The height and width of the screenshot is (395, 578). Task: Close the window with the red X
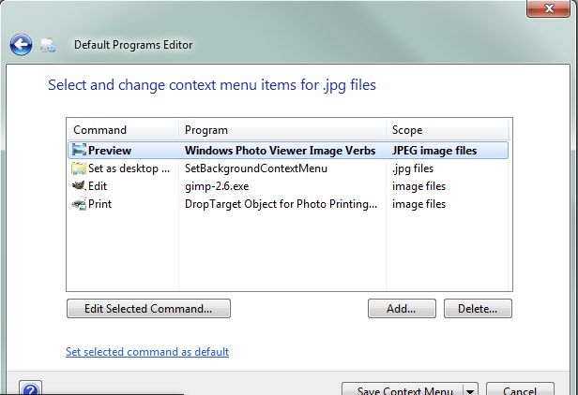(552, 7)
